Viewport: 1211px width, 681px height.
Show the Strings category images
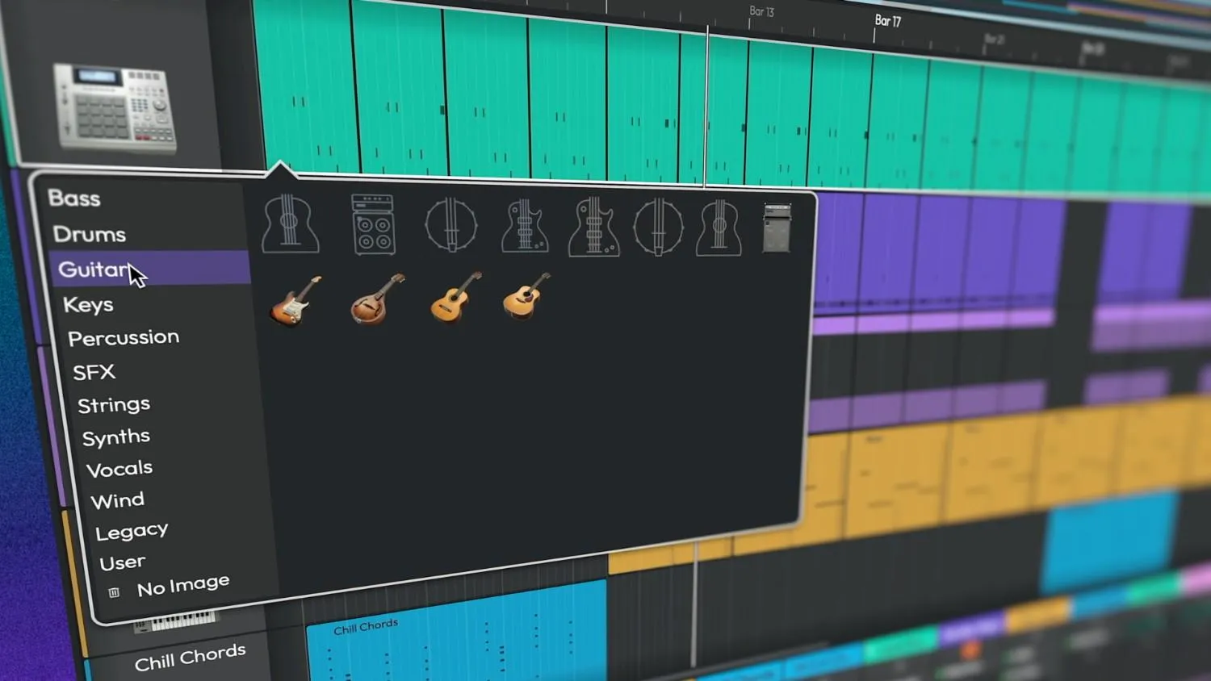point(114,404)
